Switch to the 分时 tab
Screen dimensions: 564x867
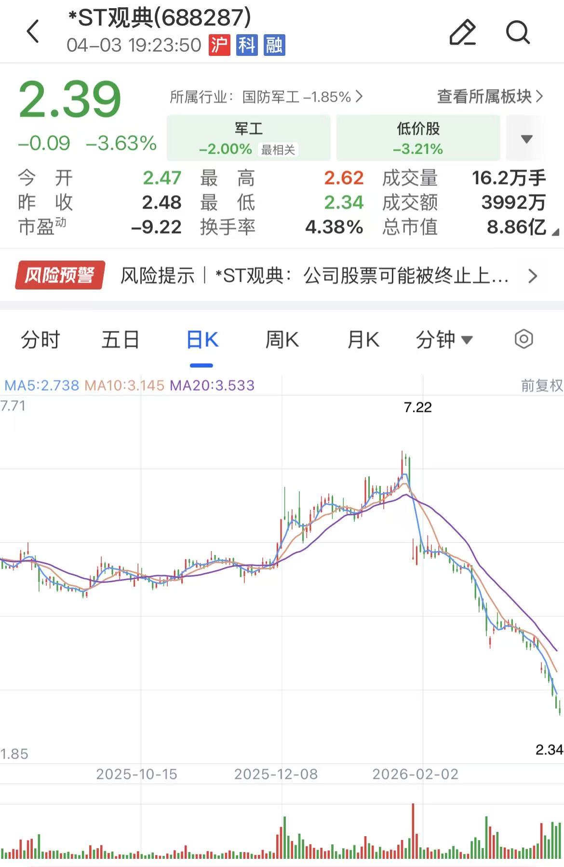40,340
